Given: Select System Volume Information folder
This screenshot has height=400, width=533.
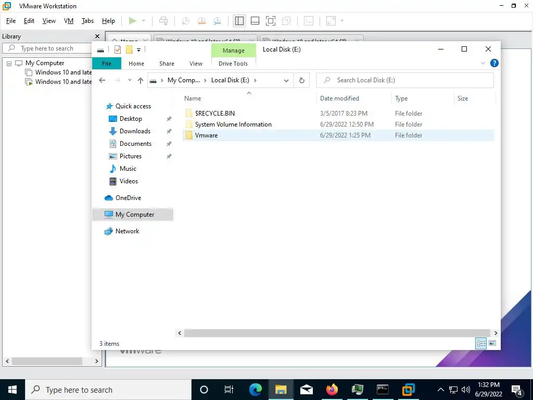Looking at the screenshot, I should click(338, 124).
